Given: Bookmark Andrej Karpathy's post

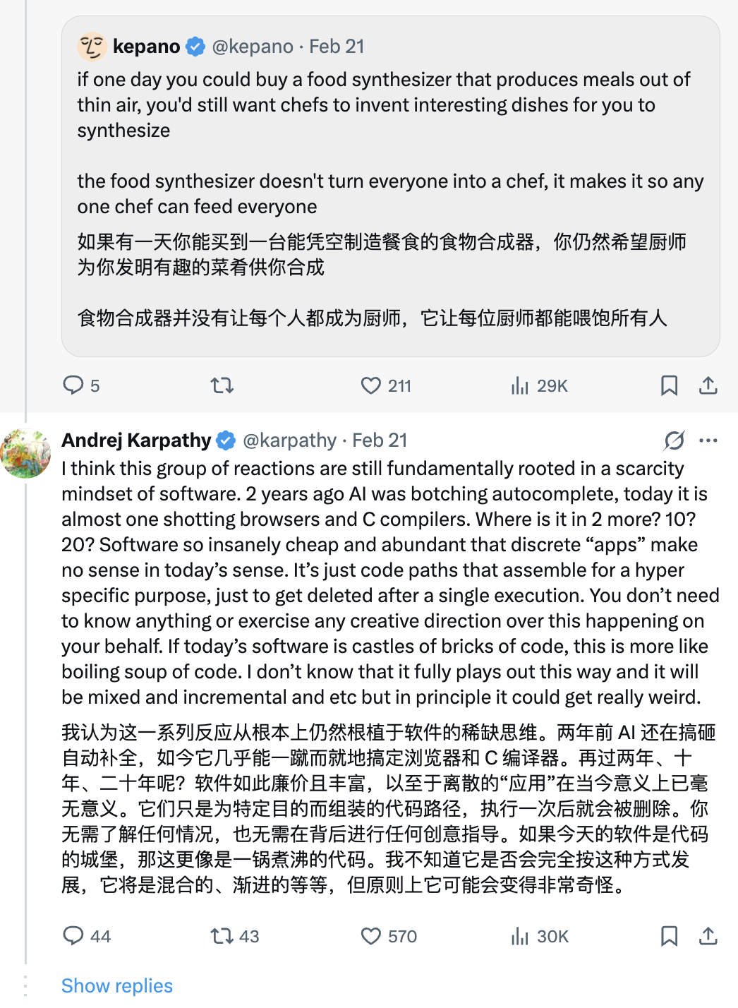Looking at the screenshot, I should coord(669,936).
